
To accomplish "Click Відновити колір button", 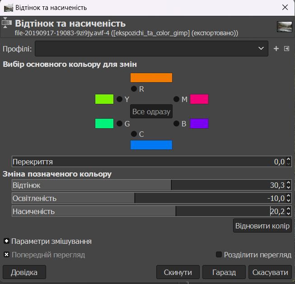I will pyautogui.click(x=262, y=226).
